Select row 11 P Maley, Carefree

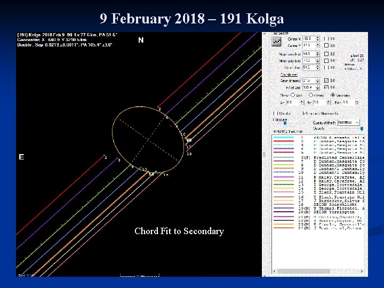(318, 177)
